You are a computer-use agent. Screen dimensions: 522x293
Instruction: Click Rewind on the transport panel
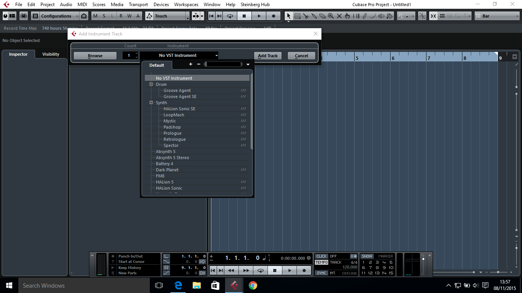click(x=231, y=270)
